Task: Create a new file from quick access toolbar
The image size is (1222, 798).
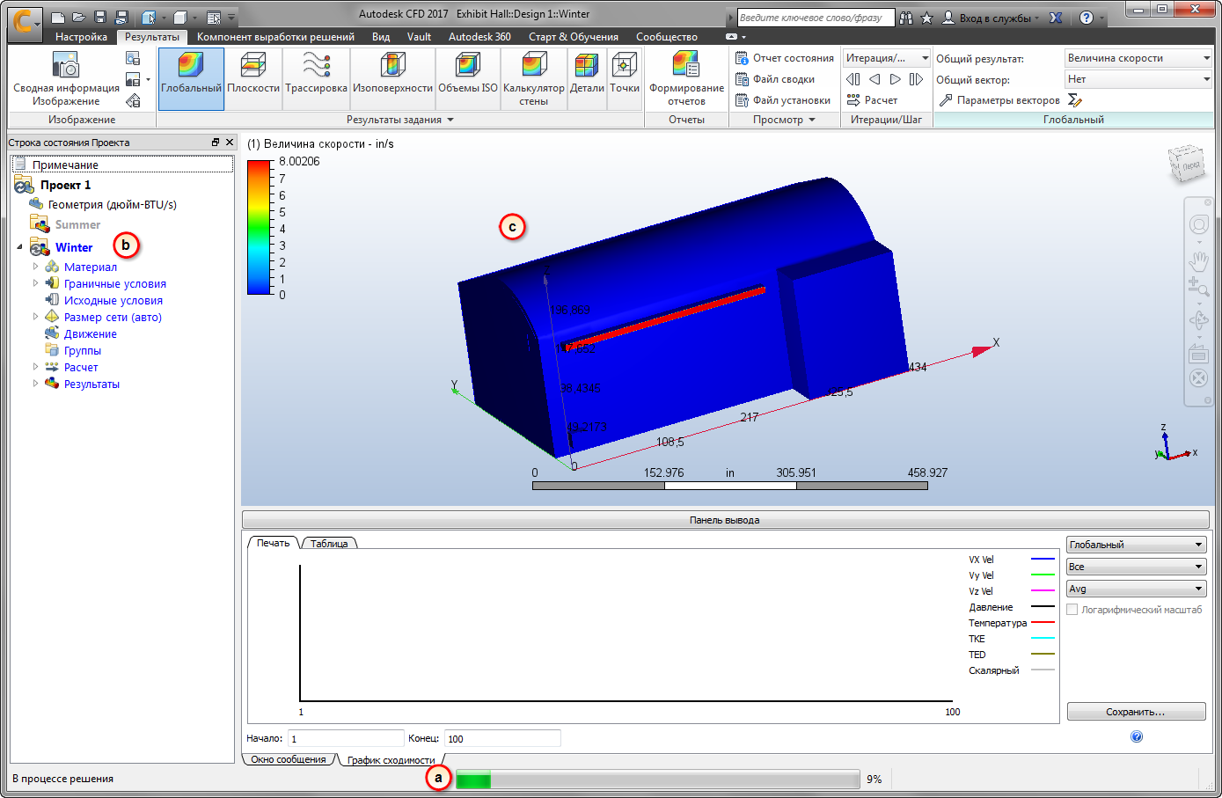Action: click(58, 18)
